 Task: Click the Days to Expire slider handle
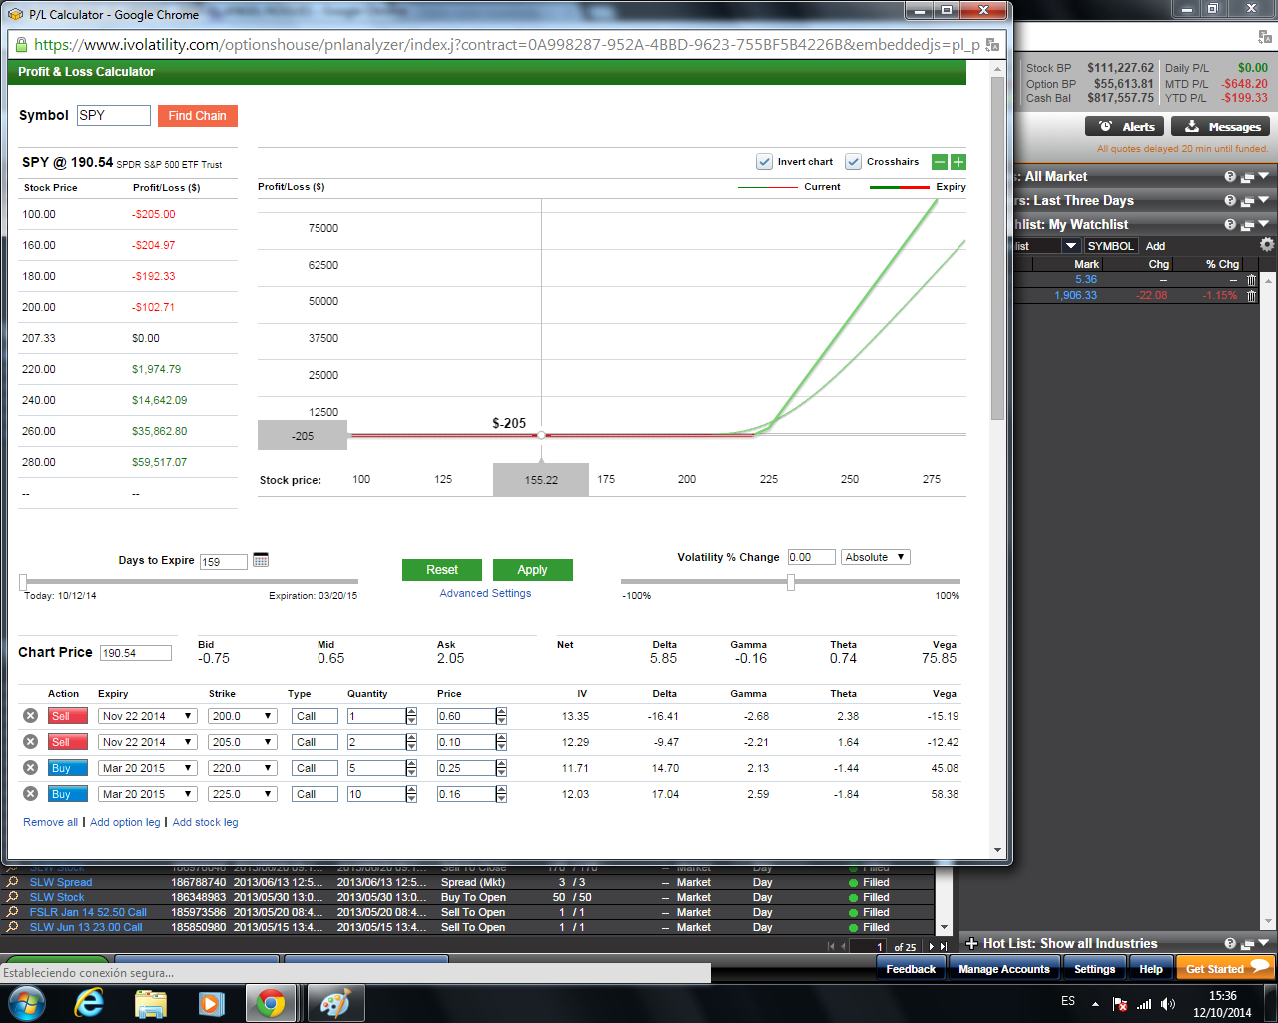tap(23, 581)
